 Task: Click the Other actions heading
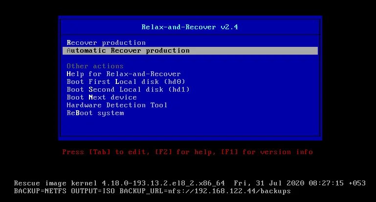[95, 66]
